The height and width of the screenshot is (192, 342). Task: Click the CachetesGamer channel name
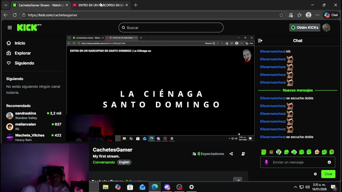coord(112,150)
